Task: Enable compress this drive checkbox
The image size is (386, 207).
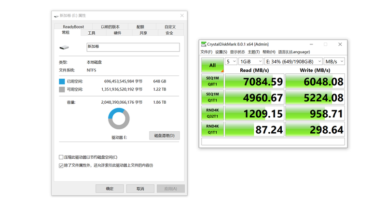Action: click(61, 157)
